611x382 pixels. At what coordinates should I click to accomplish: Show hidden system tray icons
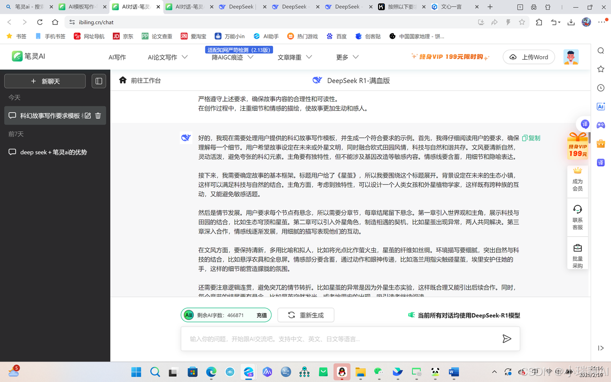click(494, 372)
